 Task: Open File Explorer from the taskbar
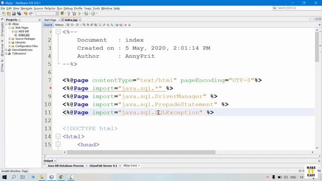click(42, 177)
